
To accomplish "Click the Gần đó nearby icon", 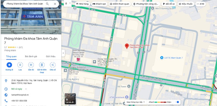I will (x=31, y=65).
